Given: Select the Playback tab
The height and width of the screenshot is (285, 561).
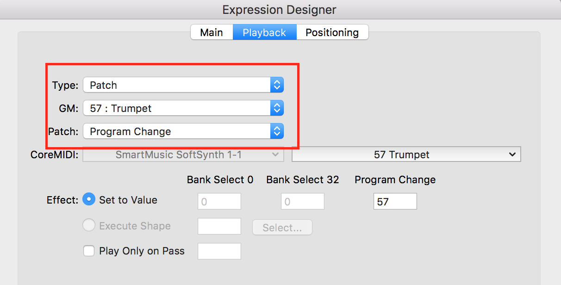Looking at the screenshot, I should 264,32.
